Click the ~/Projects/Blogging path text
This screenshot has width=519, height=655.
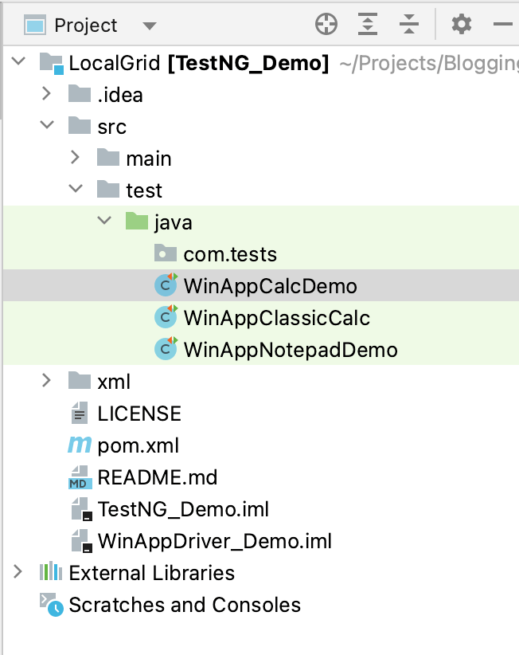(429, 64)
